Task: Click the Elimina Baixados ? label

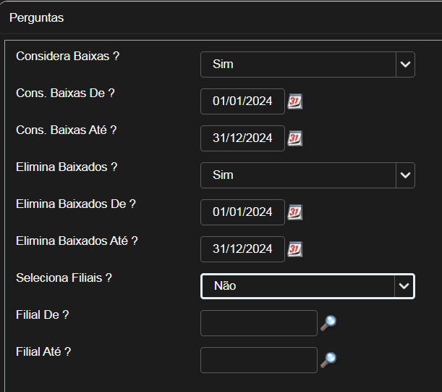Action: coord(67,167)
